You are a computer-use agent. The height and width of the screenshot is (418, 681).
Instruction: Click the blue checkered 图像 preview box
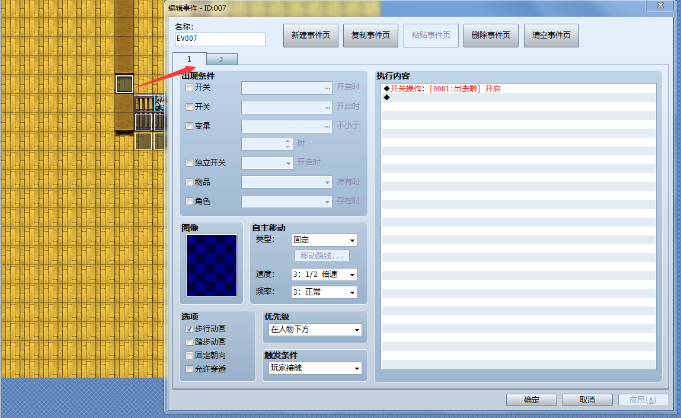tap(212, 265)
